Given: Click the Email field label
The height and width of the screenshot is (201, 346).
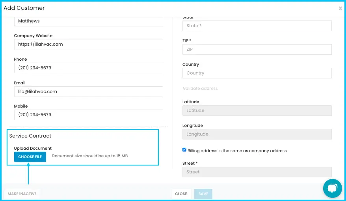Looking at the screenshot, I should point(20,83).
